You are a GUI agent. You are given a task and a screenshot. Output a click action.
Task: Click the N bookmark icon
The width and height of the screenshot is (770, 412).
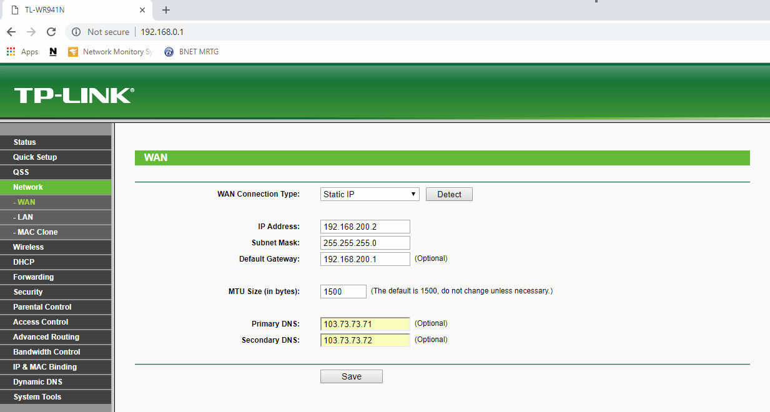click(x=52, y=51)
